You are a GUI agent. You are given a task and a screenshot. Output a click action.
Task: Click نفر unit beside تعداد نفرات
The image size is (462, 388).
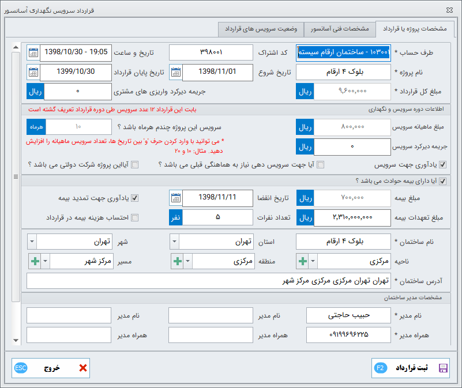(x=176, y=218)
